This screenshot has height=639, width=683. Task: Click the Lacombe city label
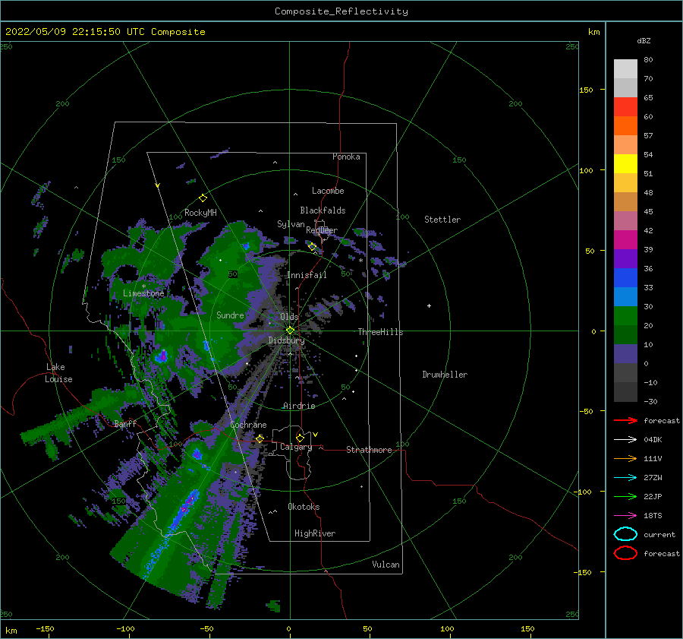point(328,191)
